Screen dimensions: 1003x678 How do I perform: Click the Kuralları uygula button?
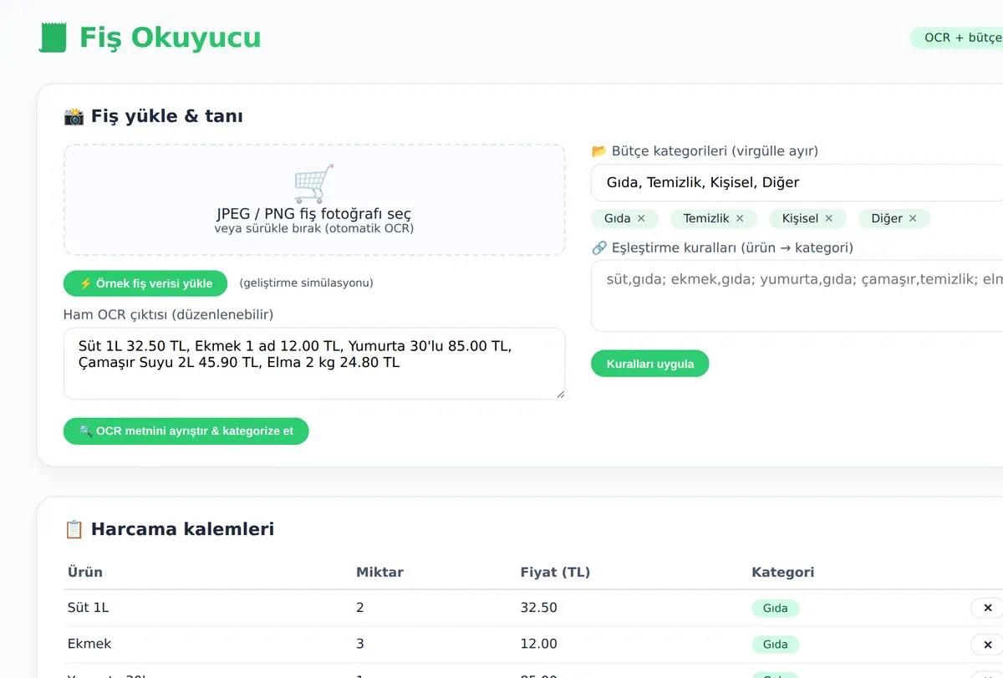[x=649, y=364]
